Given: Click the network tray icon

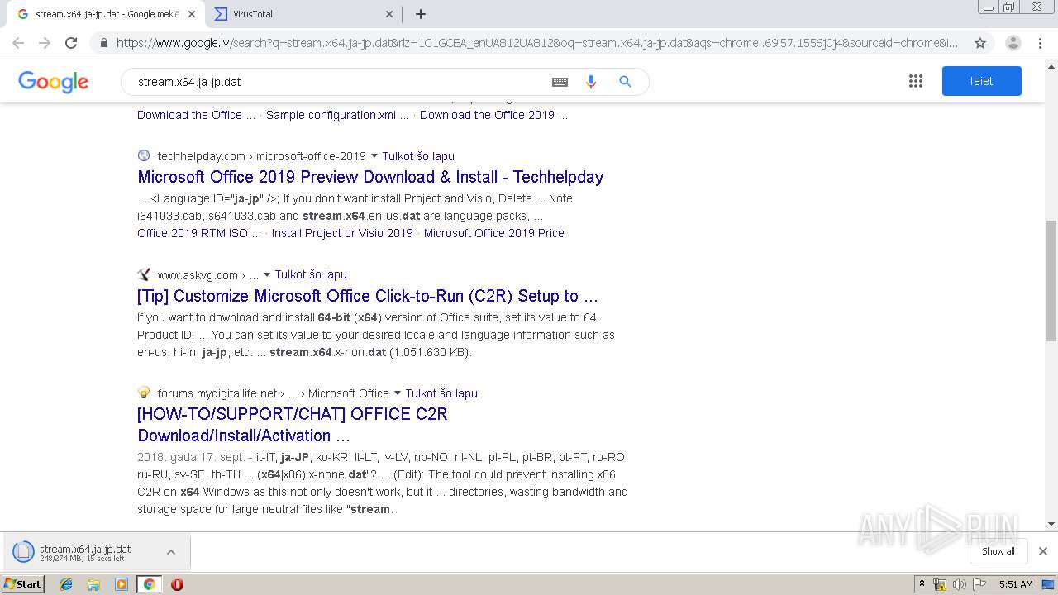Looking at the screenshot, I should coord(940,584).
